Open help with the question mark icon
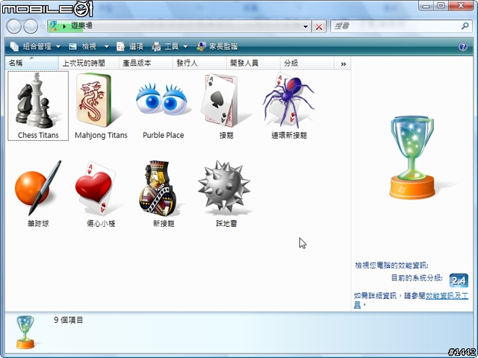478x358 pixels. click(463, 46)
